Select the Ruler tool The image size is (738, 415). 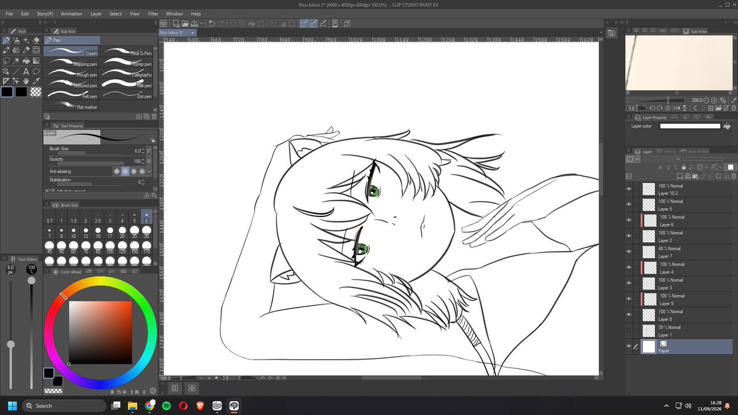point(6,81)
